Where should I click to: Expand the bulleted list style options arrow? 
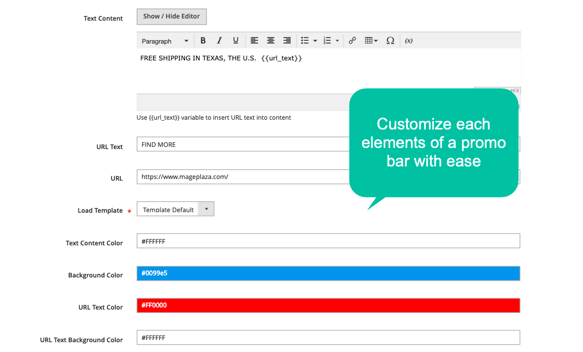pos(314,40)
